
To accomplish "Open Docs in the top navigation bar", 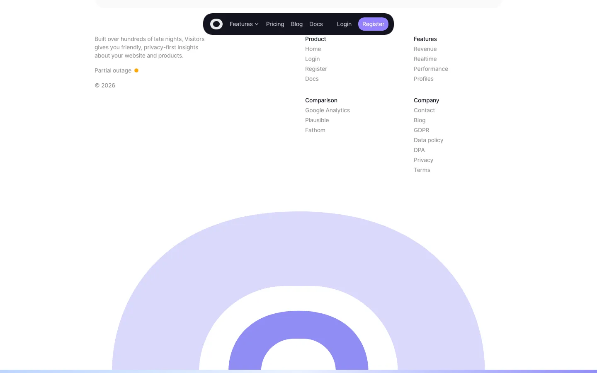I will [x=316, y=24].
